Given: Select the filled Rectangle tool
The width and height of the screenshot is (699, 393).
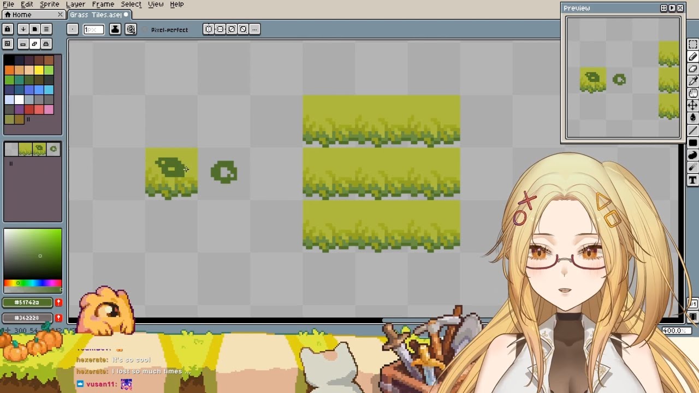Looking at the screenshot, I should 692,143.
